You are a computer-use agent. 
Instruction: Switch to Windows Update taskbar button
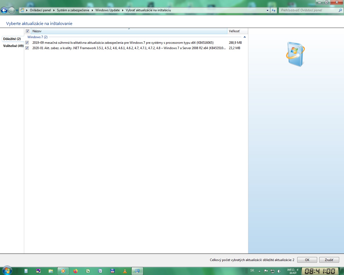(x=137, y=271)
